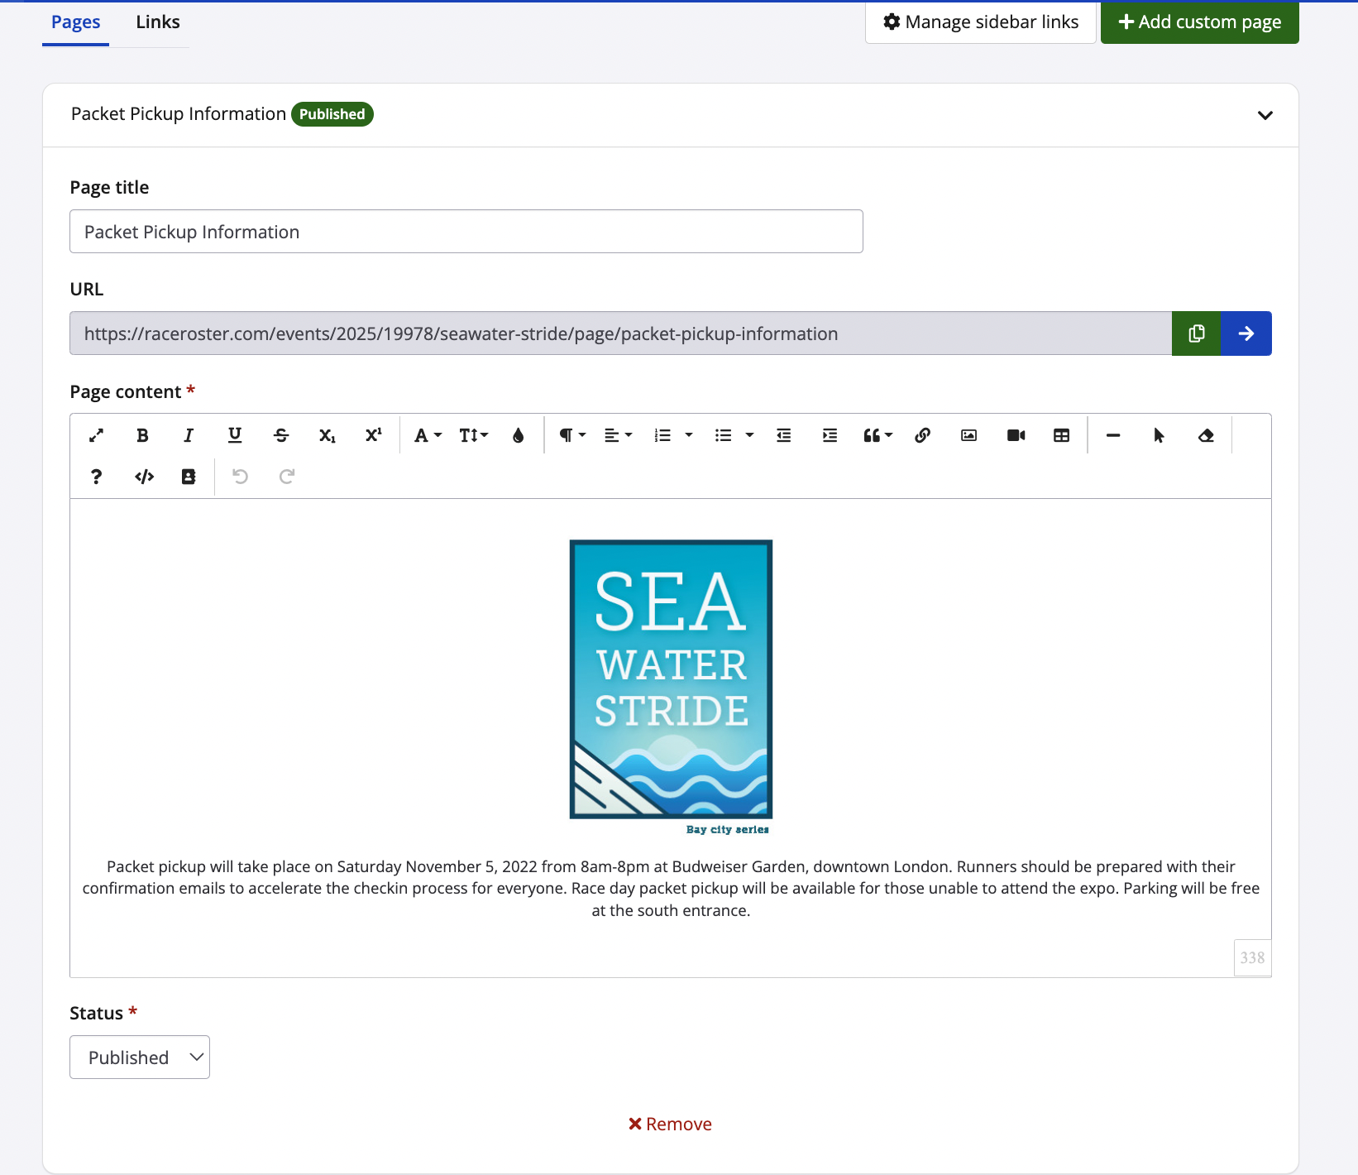This screenshot has width=1358, height=1175.
Task: Insert a link using the link icon
Action: point(923,436)
